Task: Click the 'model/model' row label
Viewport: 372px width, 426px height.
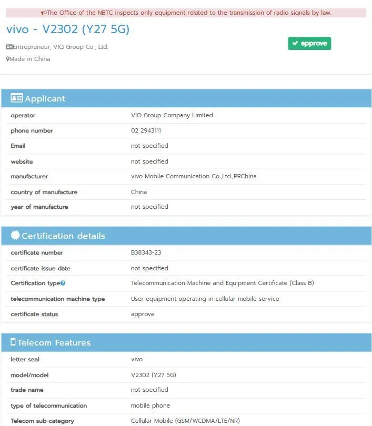Action: pyautogui.click(x=29, y=375)
